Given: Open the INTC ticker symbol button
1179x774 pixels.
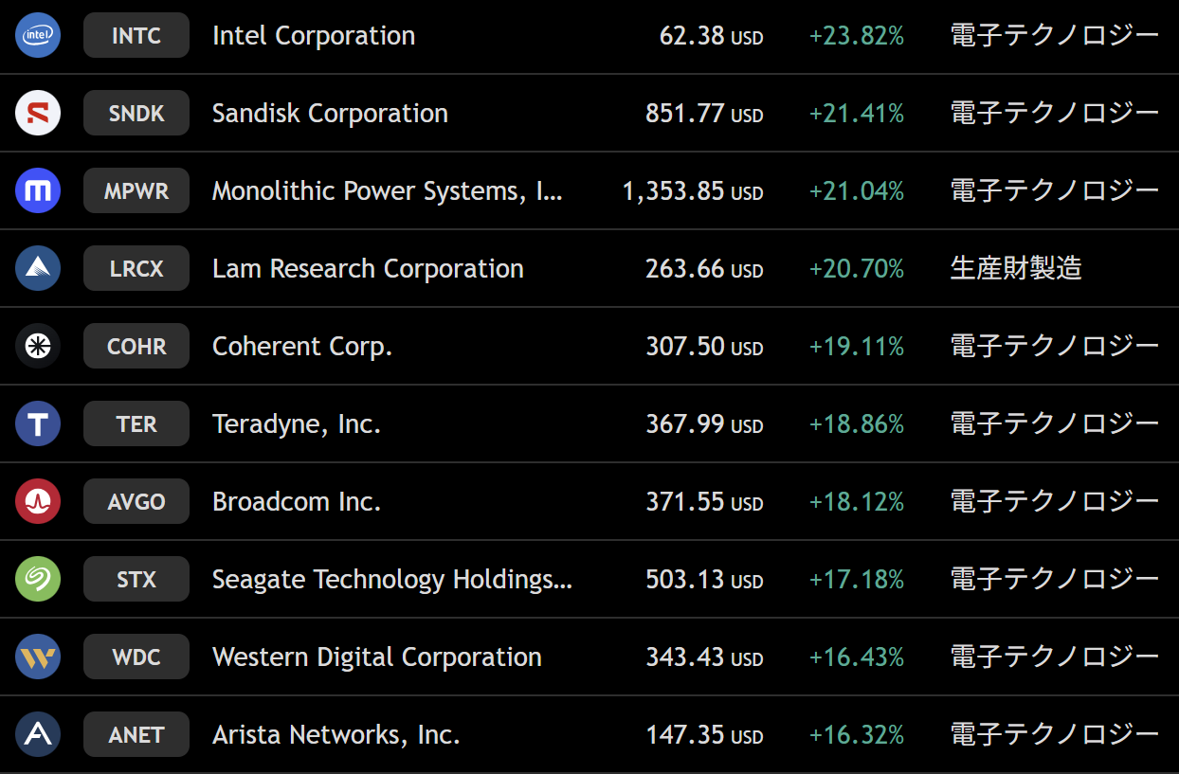Looking at the screenshot, I should [136, 36].
